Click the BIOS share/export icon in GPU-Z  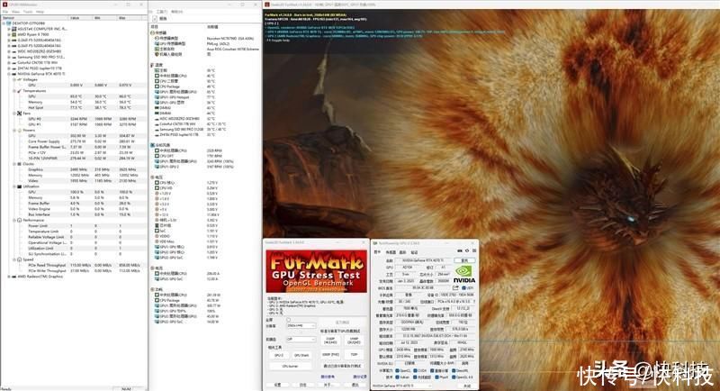point(456,287)
